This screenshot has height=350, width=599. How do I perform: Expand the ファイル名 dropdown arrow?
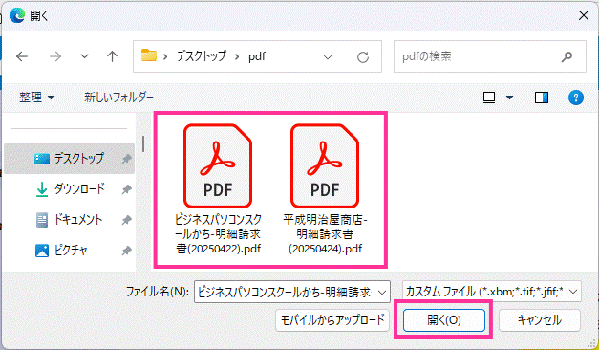click(x=382, y=293)
